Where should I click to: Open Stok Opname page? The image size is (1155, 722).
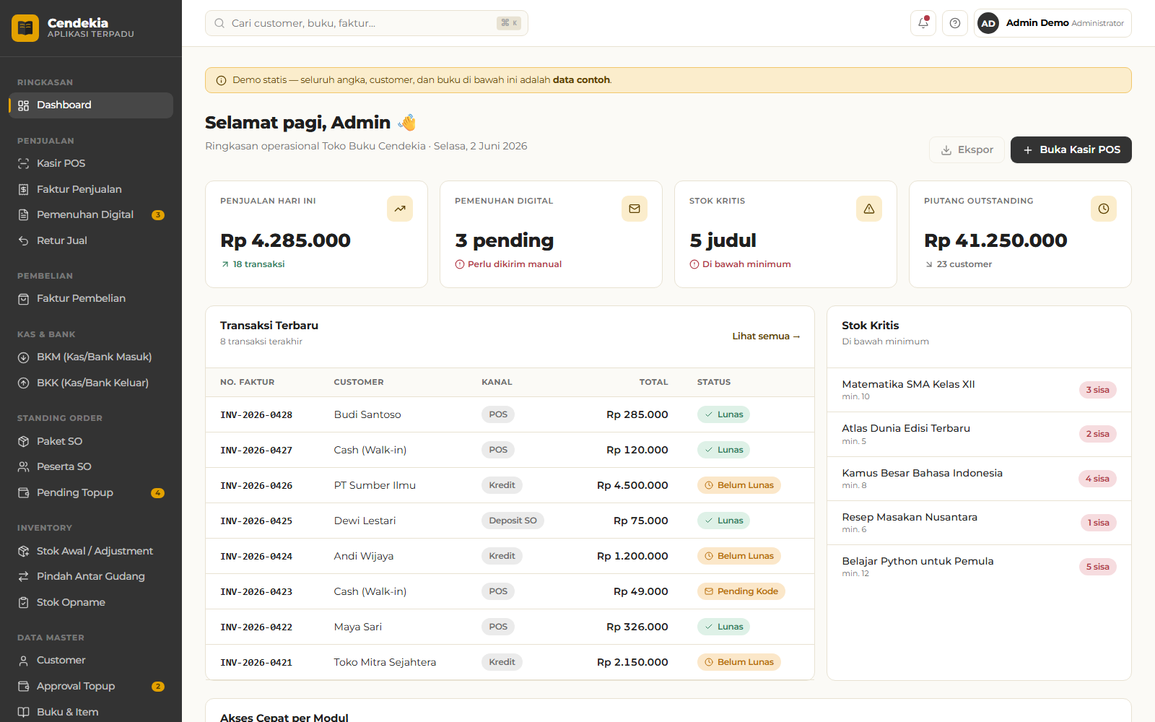91,602
